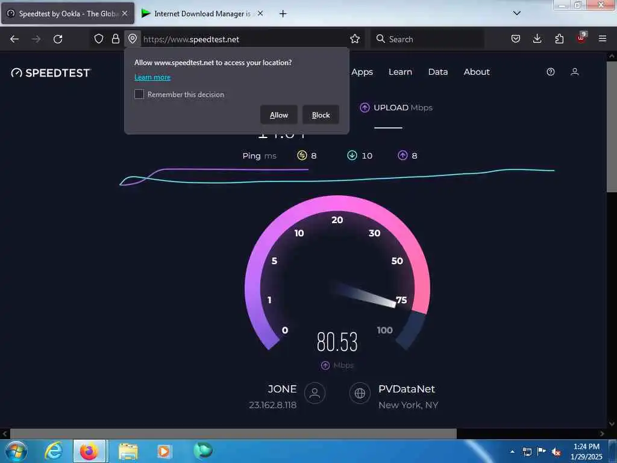Click the JONE provider name

tap(282, 389)
